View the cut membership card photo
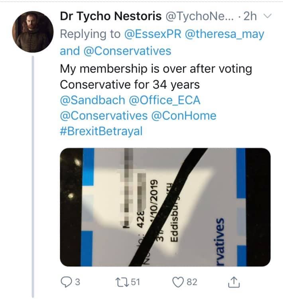The width and height of the screenshot is (283, 299). click(165, 207)
